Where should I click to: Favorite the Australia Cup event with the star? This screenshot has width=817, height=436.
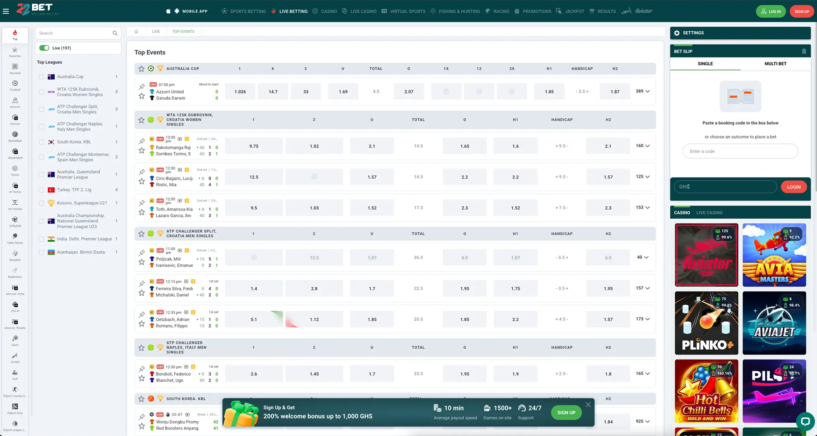click(x=141, y=68)
